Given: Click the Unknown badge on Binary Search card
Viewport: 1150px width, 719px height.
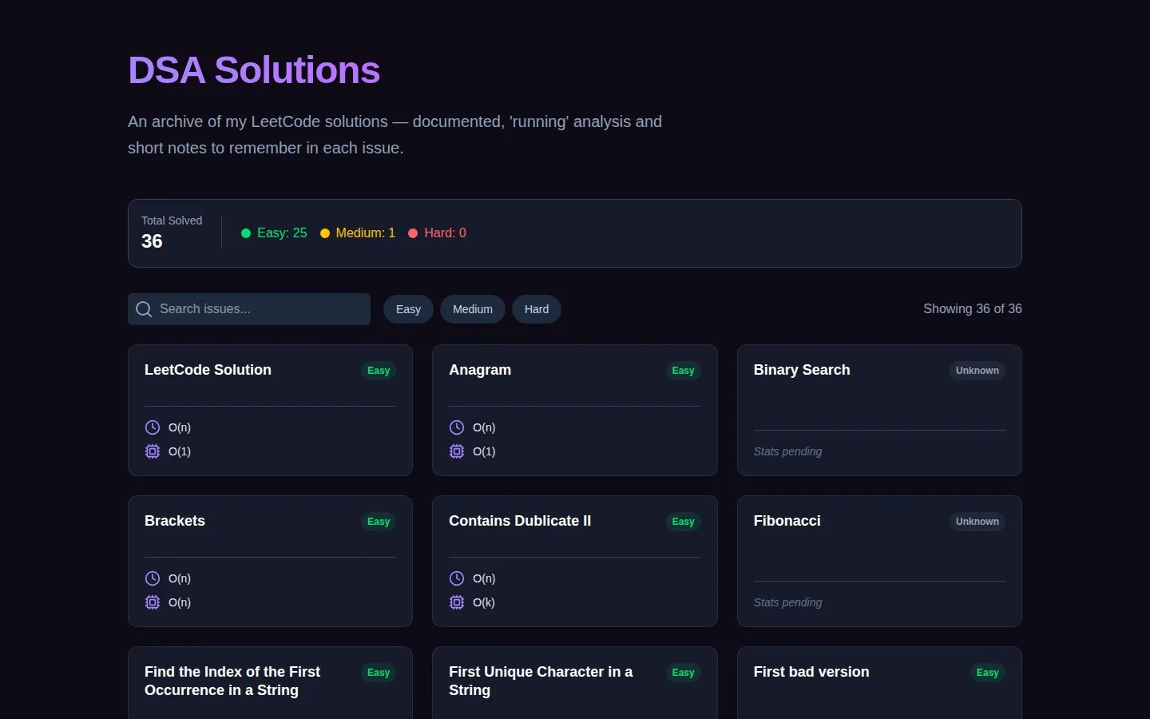Looking at the screenshot, I should [978, 371].
